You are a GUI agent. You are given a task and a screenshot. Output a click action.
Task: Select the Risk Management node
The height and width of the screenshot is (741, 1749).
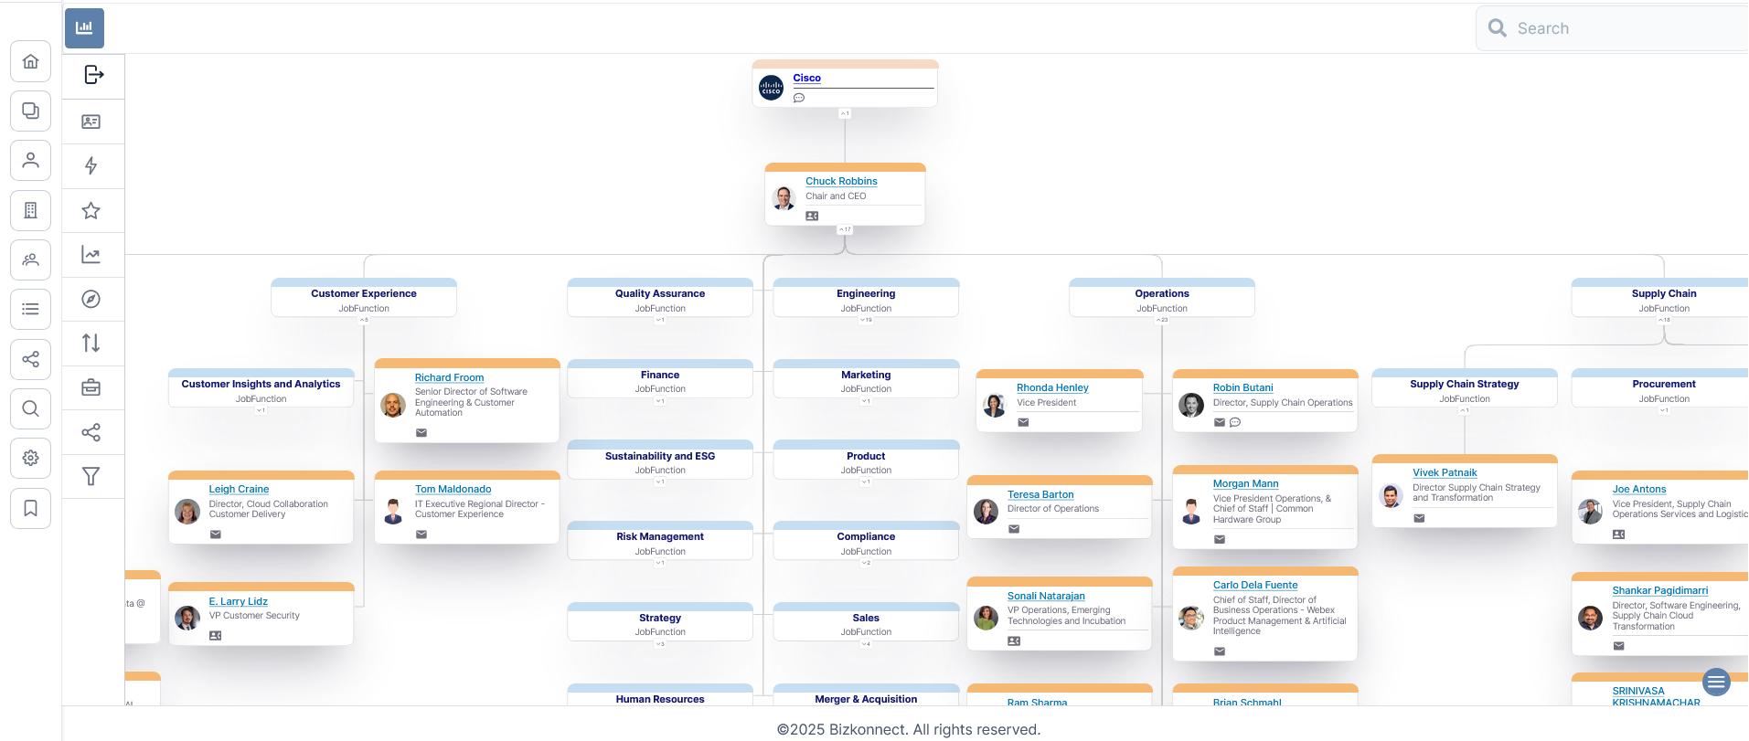point(660,541)
